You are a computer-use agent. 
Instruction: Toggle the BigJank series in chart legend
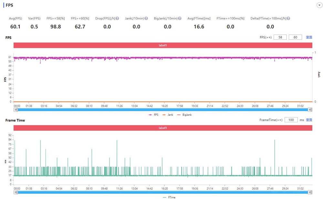pos(184,115)
